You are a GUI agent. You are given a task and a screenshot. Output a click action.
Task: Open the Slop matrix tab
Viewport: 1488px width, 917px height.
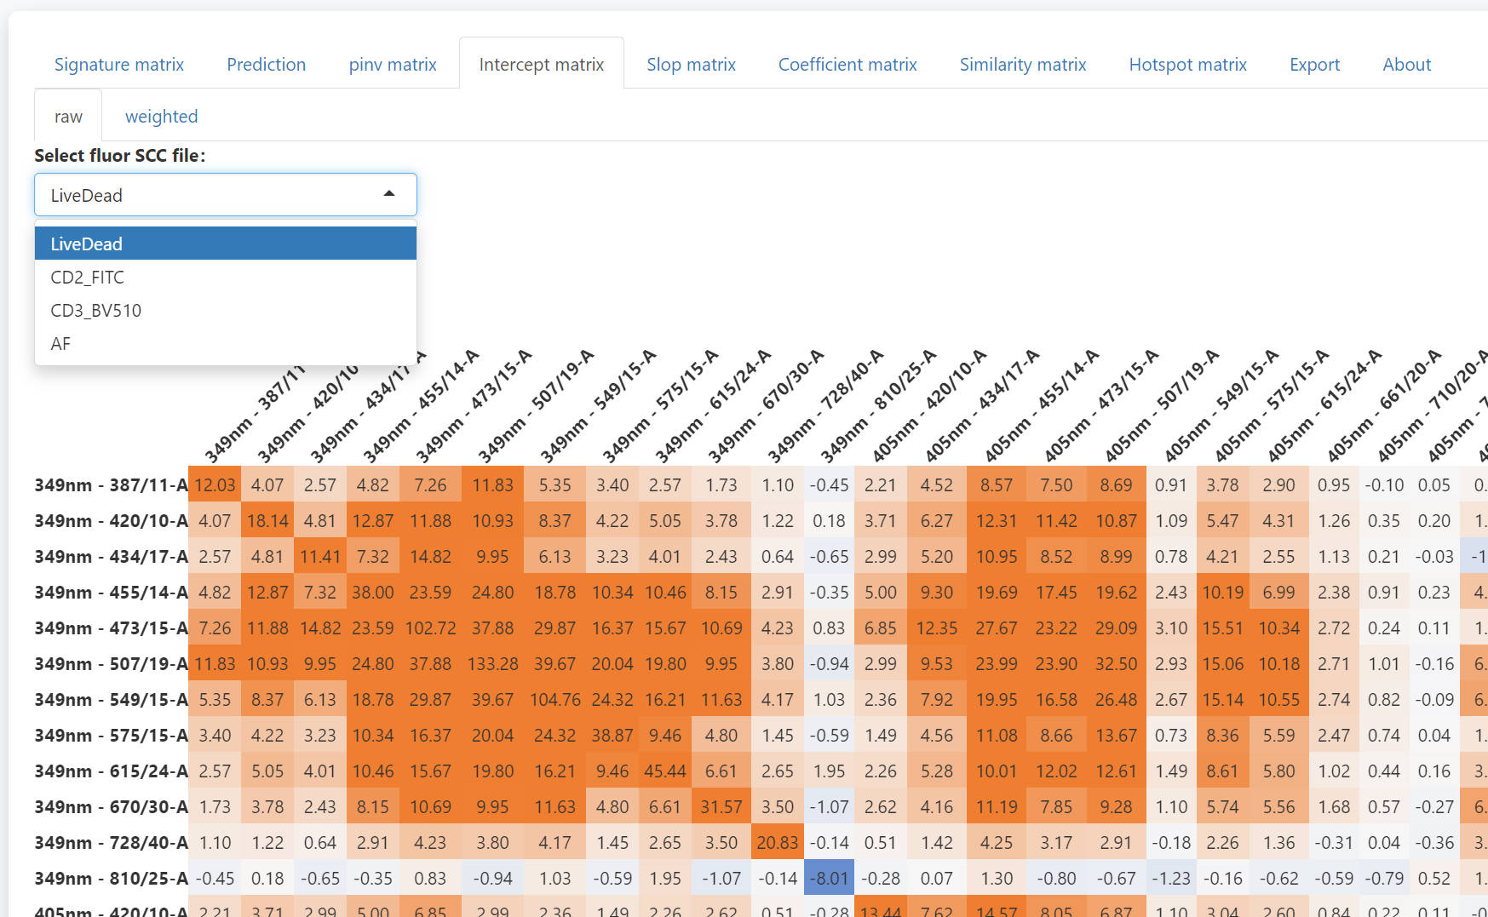pos(691,65)
